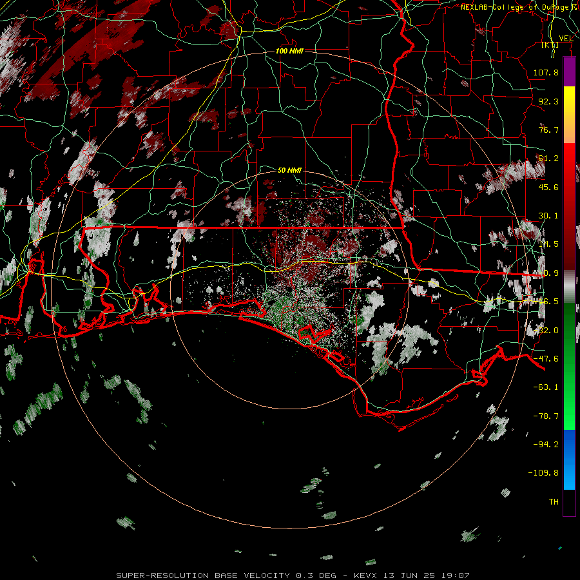Click the -109.8 value on velocity scale
This screenshot has width=580, height=580.
[543, 473]
